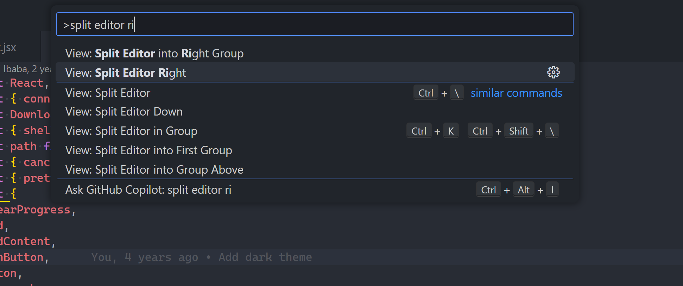Ask GitHub Copilot about "split editor ri"
This screenshot has width=683, height=286.
click(x=148, y=190)
